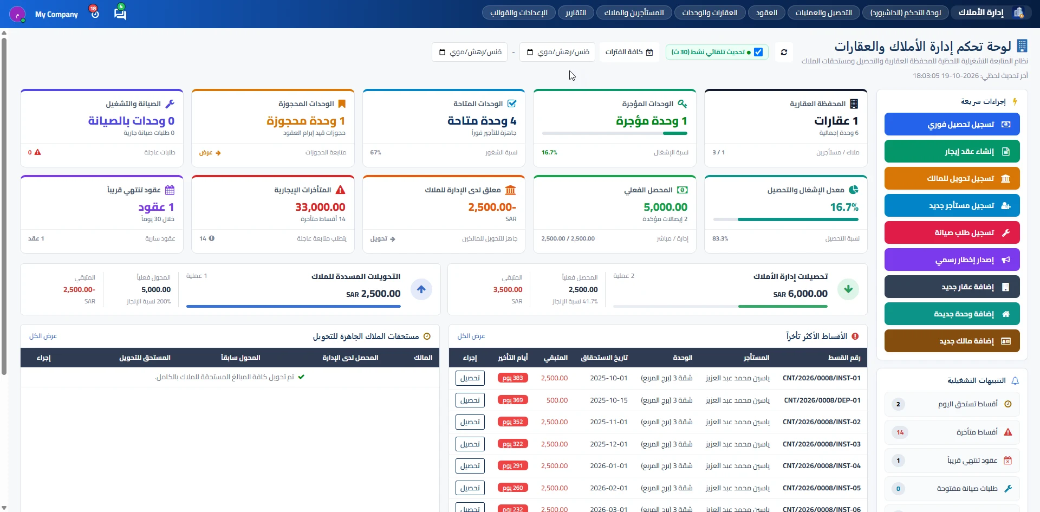The width and height of the screenshot is (1040, 512).
Task: Click the blue up-arrow icon in التحويلات المسددة للملاك
Action: (421, 289)
